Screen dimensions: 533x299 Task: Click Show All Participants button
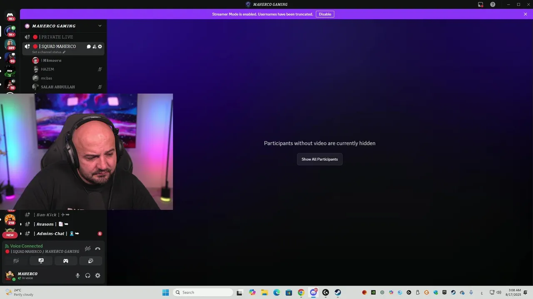320,159
